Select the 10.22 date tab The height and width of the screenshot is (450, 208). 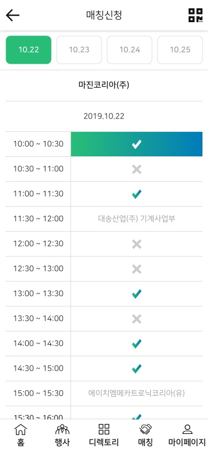pyautogui.click(x=28, y=50)
